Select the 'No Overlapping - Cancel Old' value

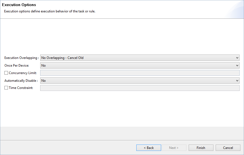point(62,58)
